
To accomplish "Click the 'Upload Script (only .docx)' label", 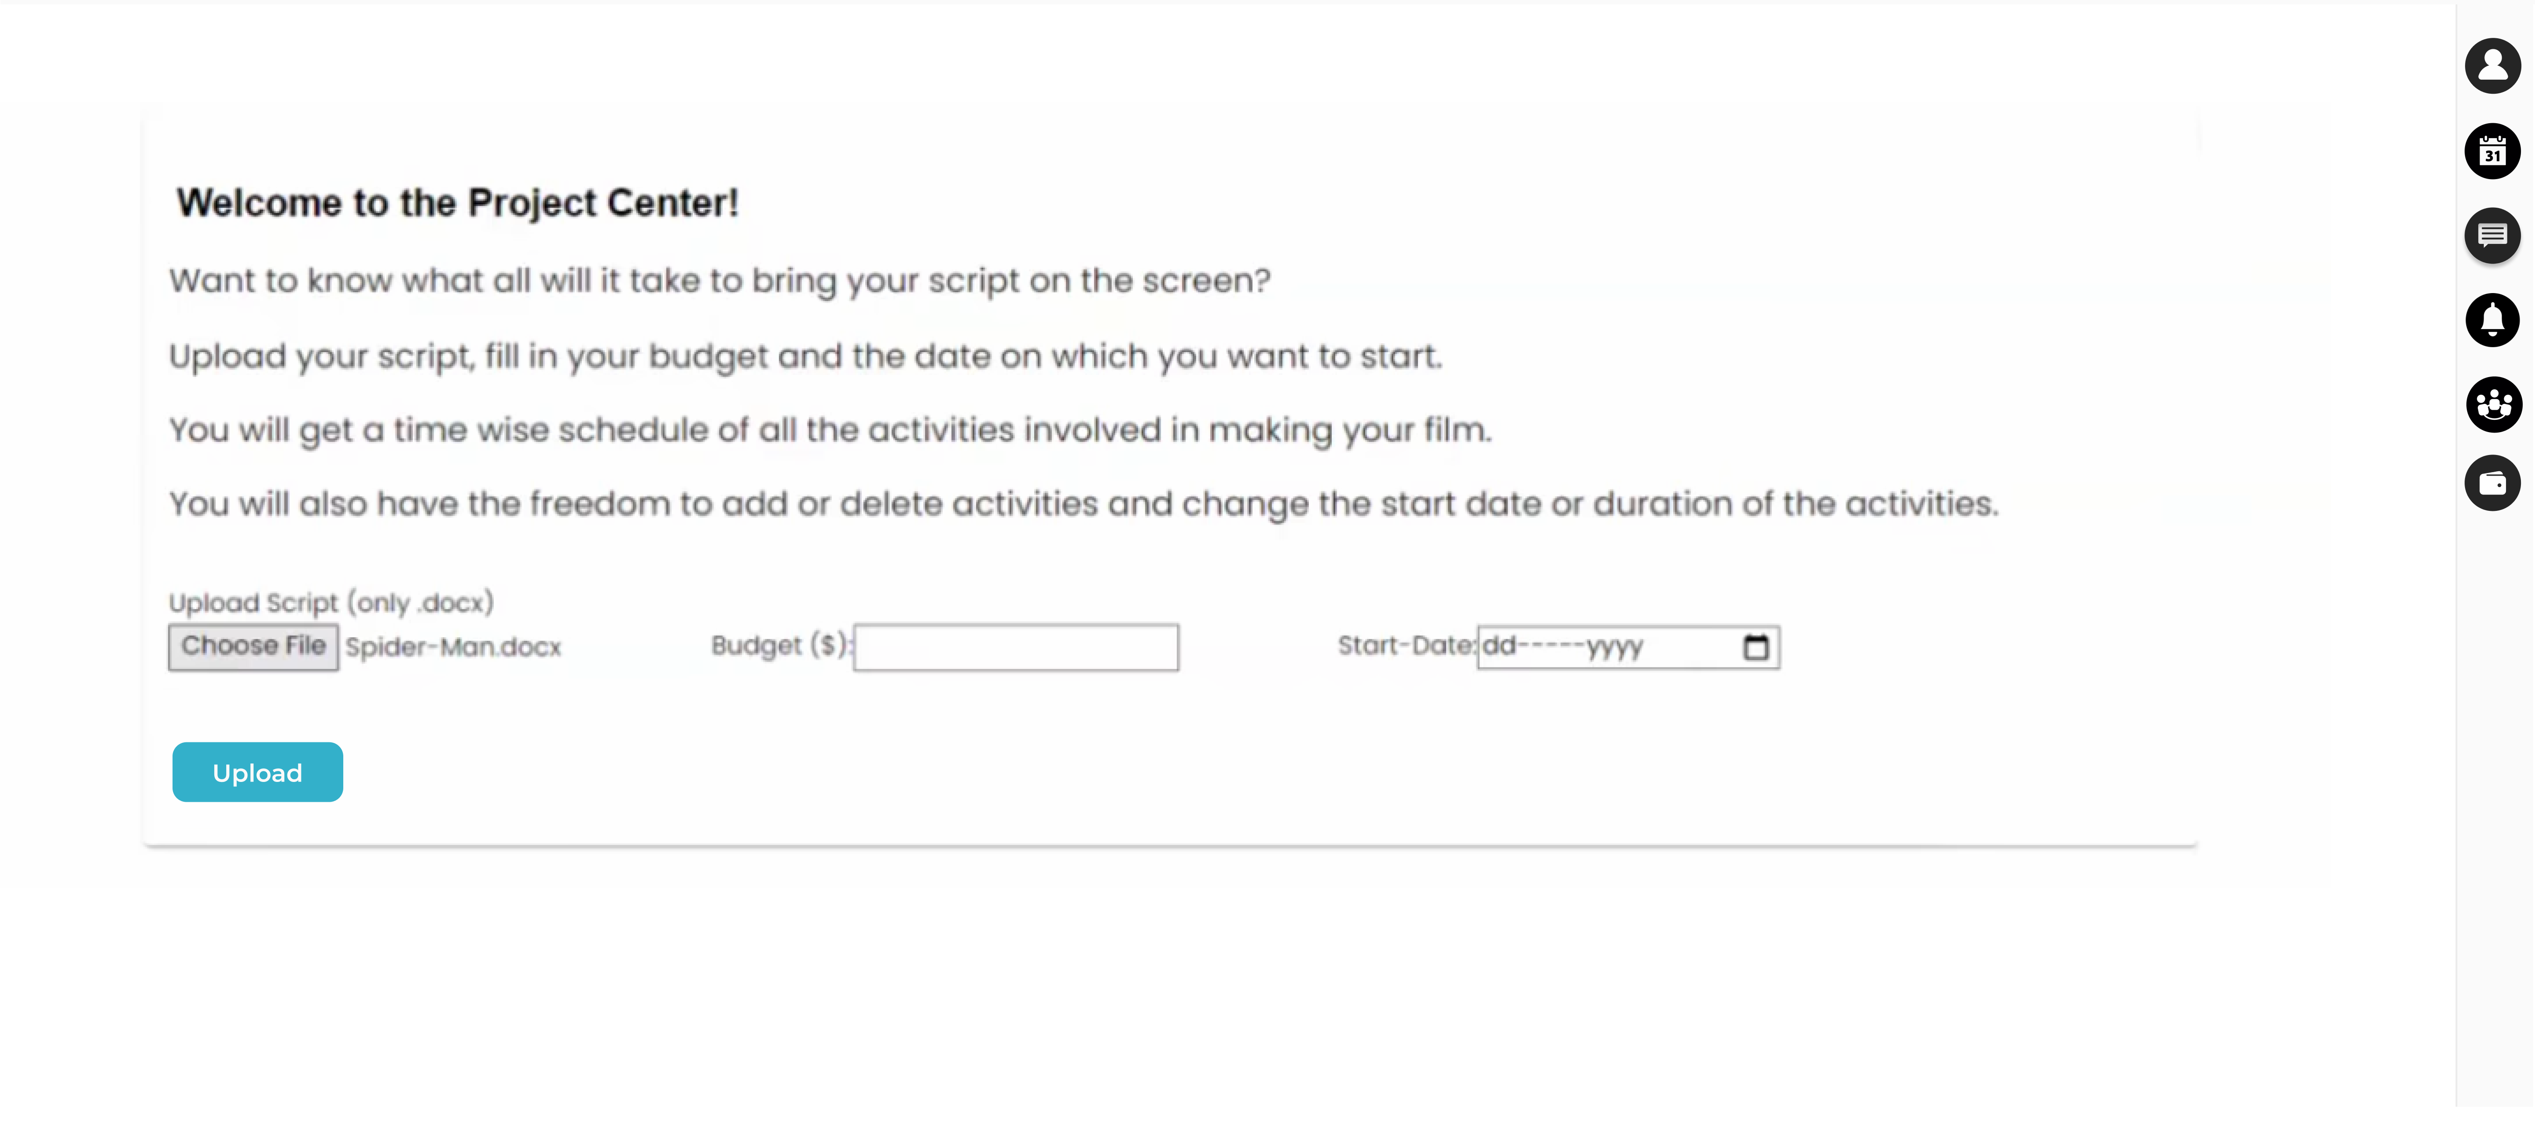I will [x=331, y=602].
